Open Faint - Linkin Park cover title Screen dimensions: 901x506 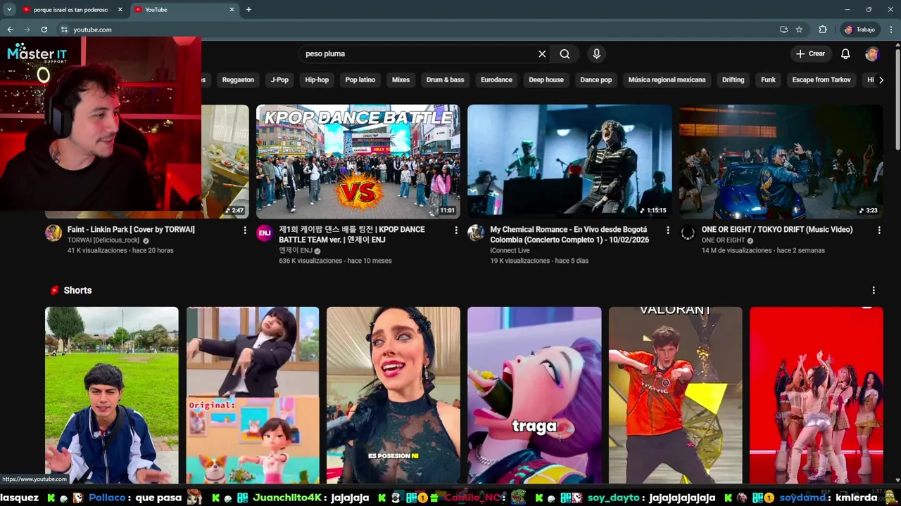[x=131, y=230]
